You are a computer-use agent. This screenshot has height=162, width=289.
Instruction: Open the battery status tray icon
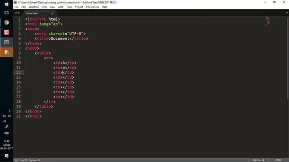pos(4,116)
